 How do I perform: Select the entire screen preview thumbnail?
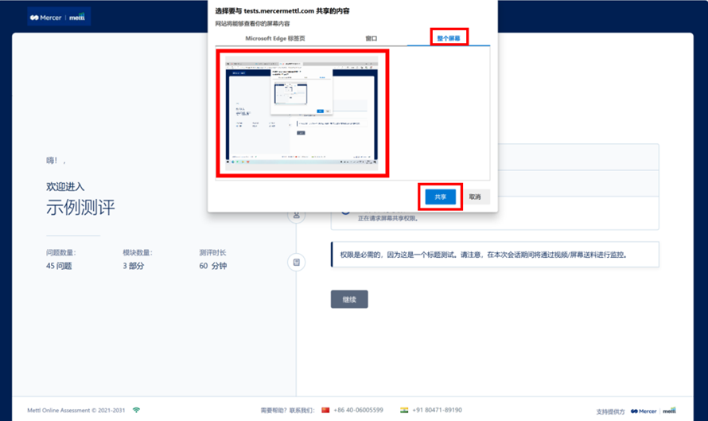point(303,113)
